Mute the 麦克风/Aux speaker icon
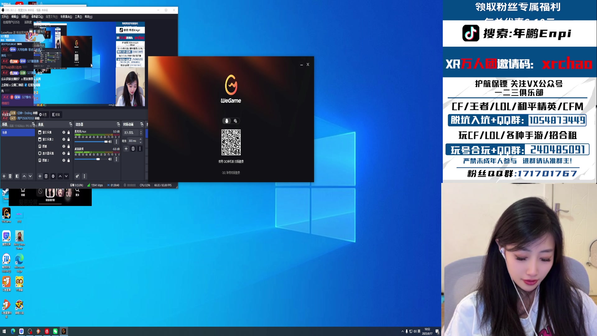The width and height of the screenshot is (597, 336). pos(110,142)
